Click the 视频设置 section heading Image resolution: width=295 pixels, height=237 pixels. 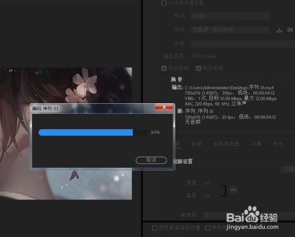[x=183, y=162]
